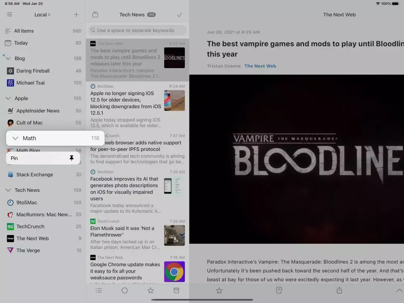Collapse the Apple folder chevron
The height and width of the screenshot is (303, 404).
tap(8, 99)
